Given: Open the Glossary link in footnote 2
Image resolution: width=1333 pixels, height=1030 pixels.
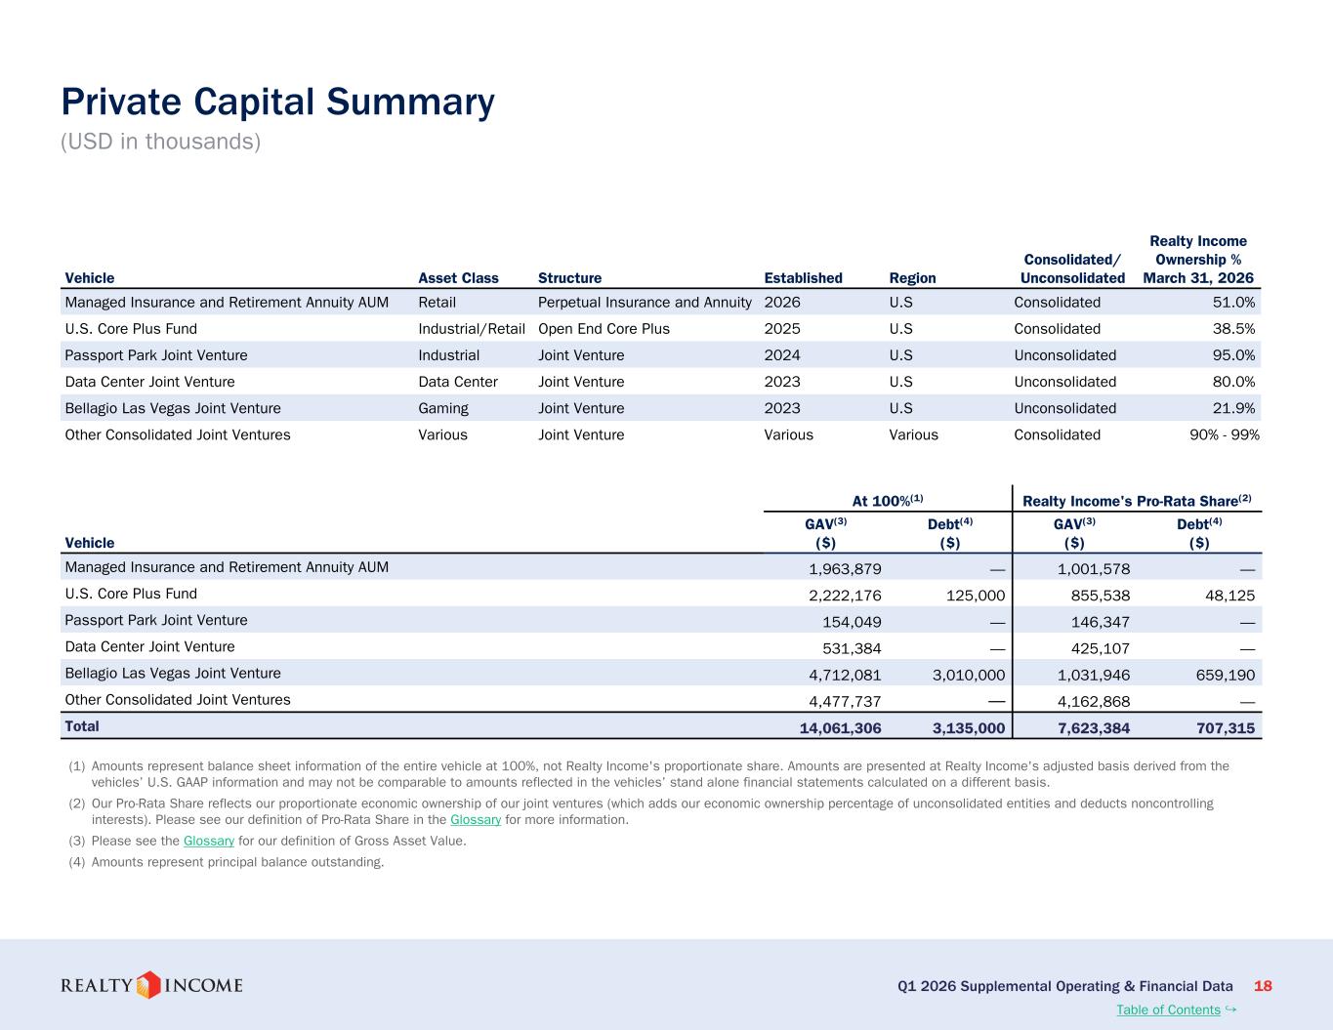Looking at the screenshot, I should (476, 820).
